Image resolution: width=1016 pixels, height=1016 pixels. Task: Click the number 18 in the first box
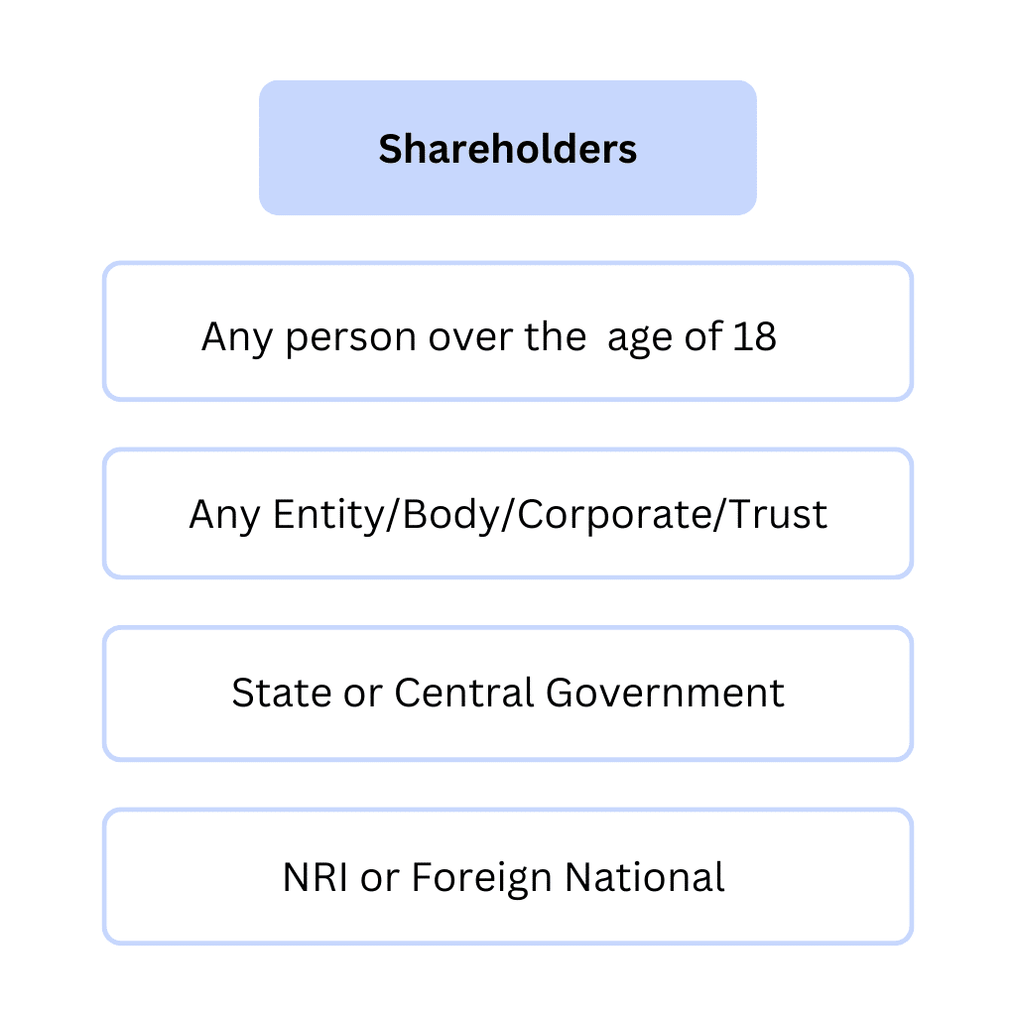(755, 337)
